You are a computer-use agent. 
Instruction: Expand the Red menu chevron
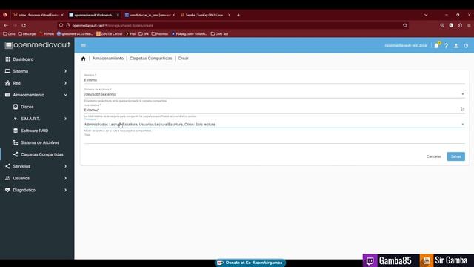[65, 83]
